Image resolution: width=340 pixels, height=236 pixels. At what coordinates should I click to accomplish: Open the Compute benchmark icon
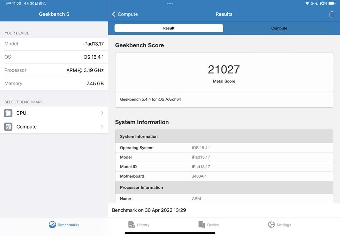(x=8, y=127)
